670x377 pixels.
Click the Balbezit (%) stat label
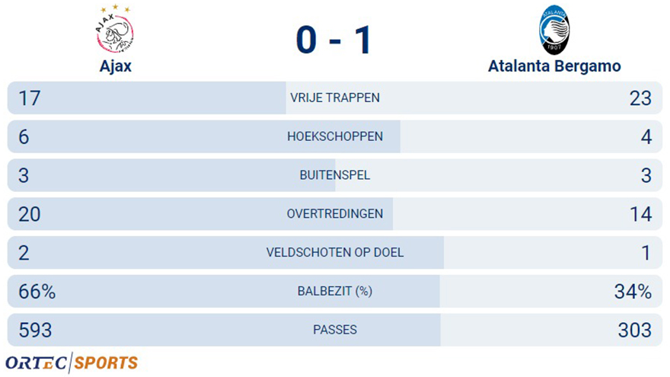[x=335, y=291]
